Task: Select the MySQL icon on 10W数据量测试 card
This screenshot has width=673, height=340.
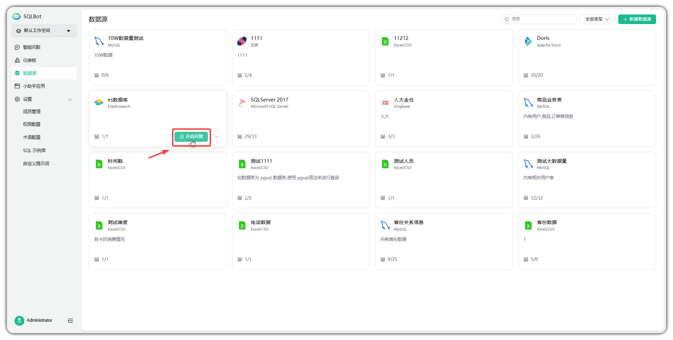Action: [99, 41]
